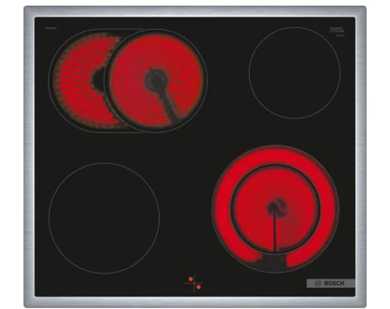
Task: Click the small model text in the top-left glass corner
Action: 51,28
